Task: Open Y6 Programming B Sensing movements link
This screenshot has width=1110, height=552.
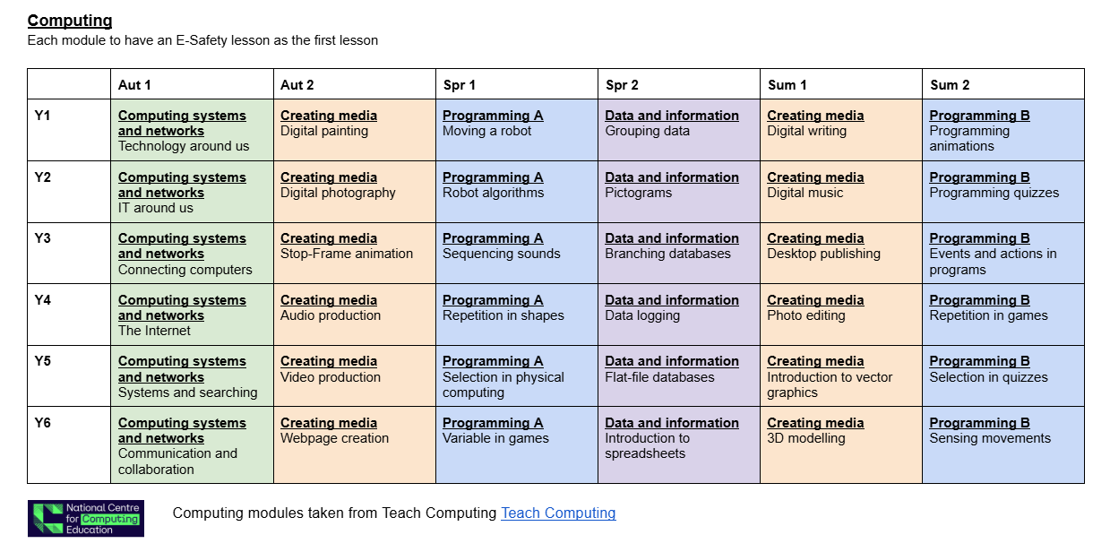Action: (979, 423)
